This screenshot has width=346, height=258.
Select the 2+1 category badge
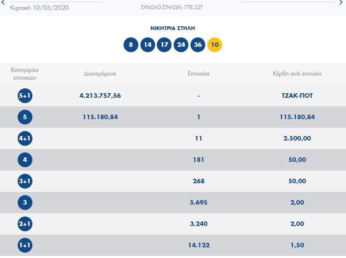point(25,224)
